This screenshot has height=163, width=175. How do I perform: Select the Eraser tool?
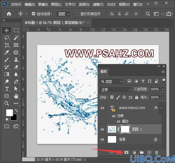tap(16, 67)
